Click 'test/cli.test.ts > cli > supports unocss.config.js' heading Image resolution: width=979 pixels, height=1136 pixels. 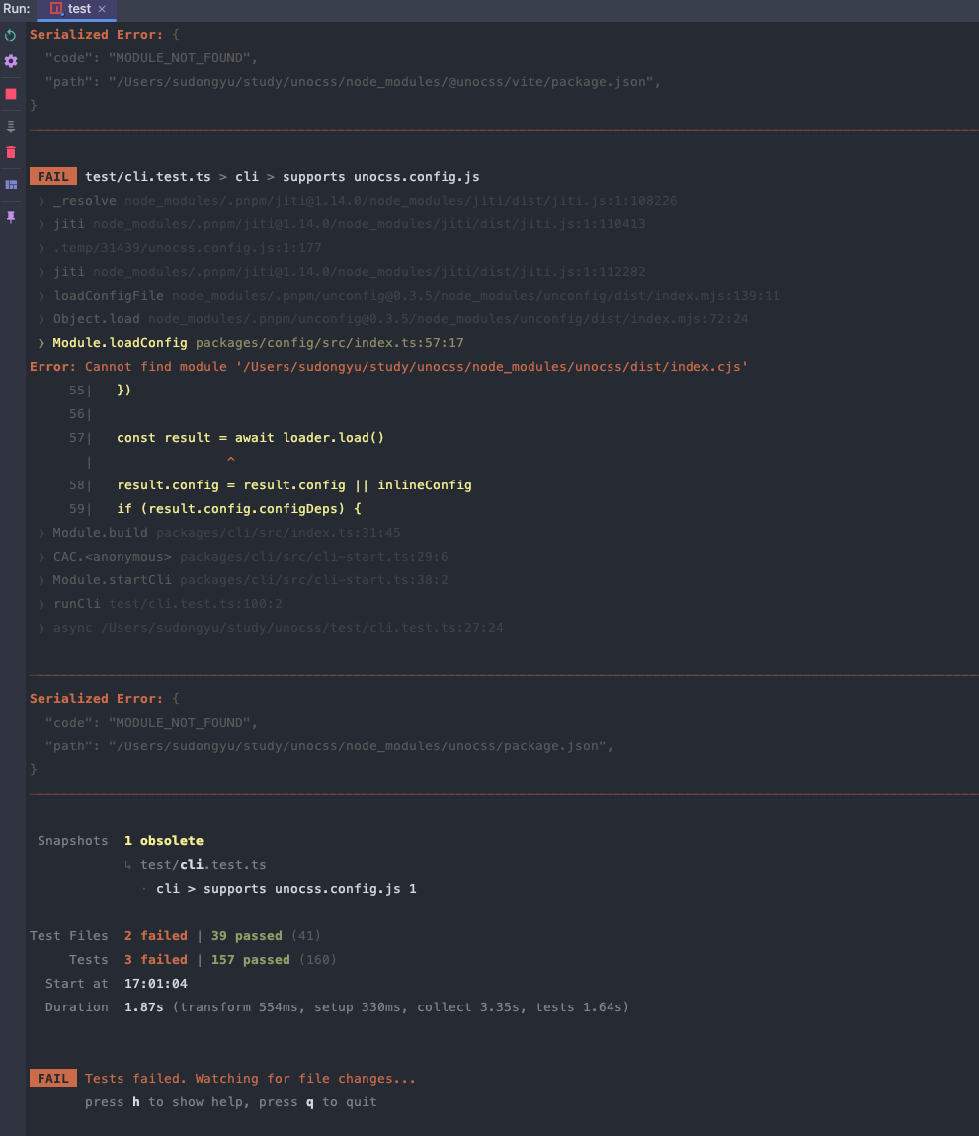[x=282, y=177]
